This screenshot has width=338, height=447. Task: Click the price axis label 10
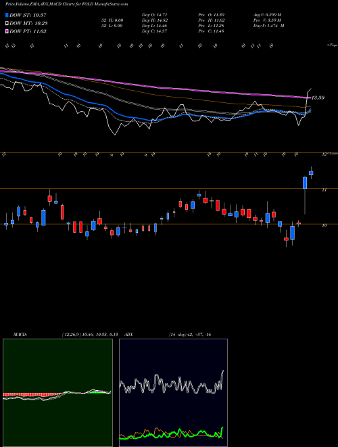click(324, 226)
